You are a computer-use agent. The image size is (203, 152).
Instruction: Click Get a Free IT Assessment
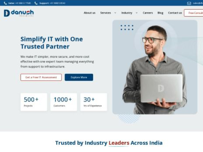(x=41, y=77)
